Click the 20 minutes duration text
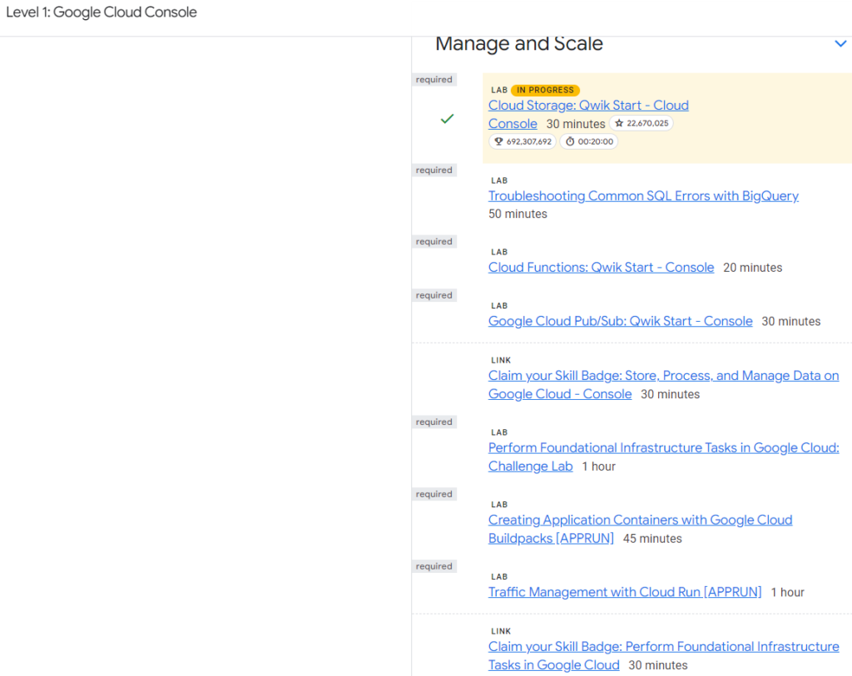 [x=752, y=268]
